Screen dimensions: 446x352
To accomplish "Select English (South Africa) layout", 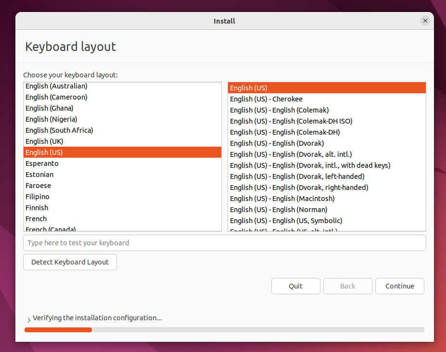I will pos(122,130).
